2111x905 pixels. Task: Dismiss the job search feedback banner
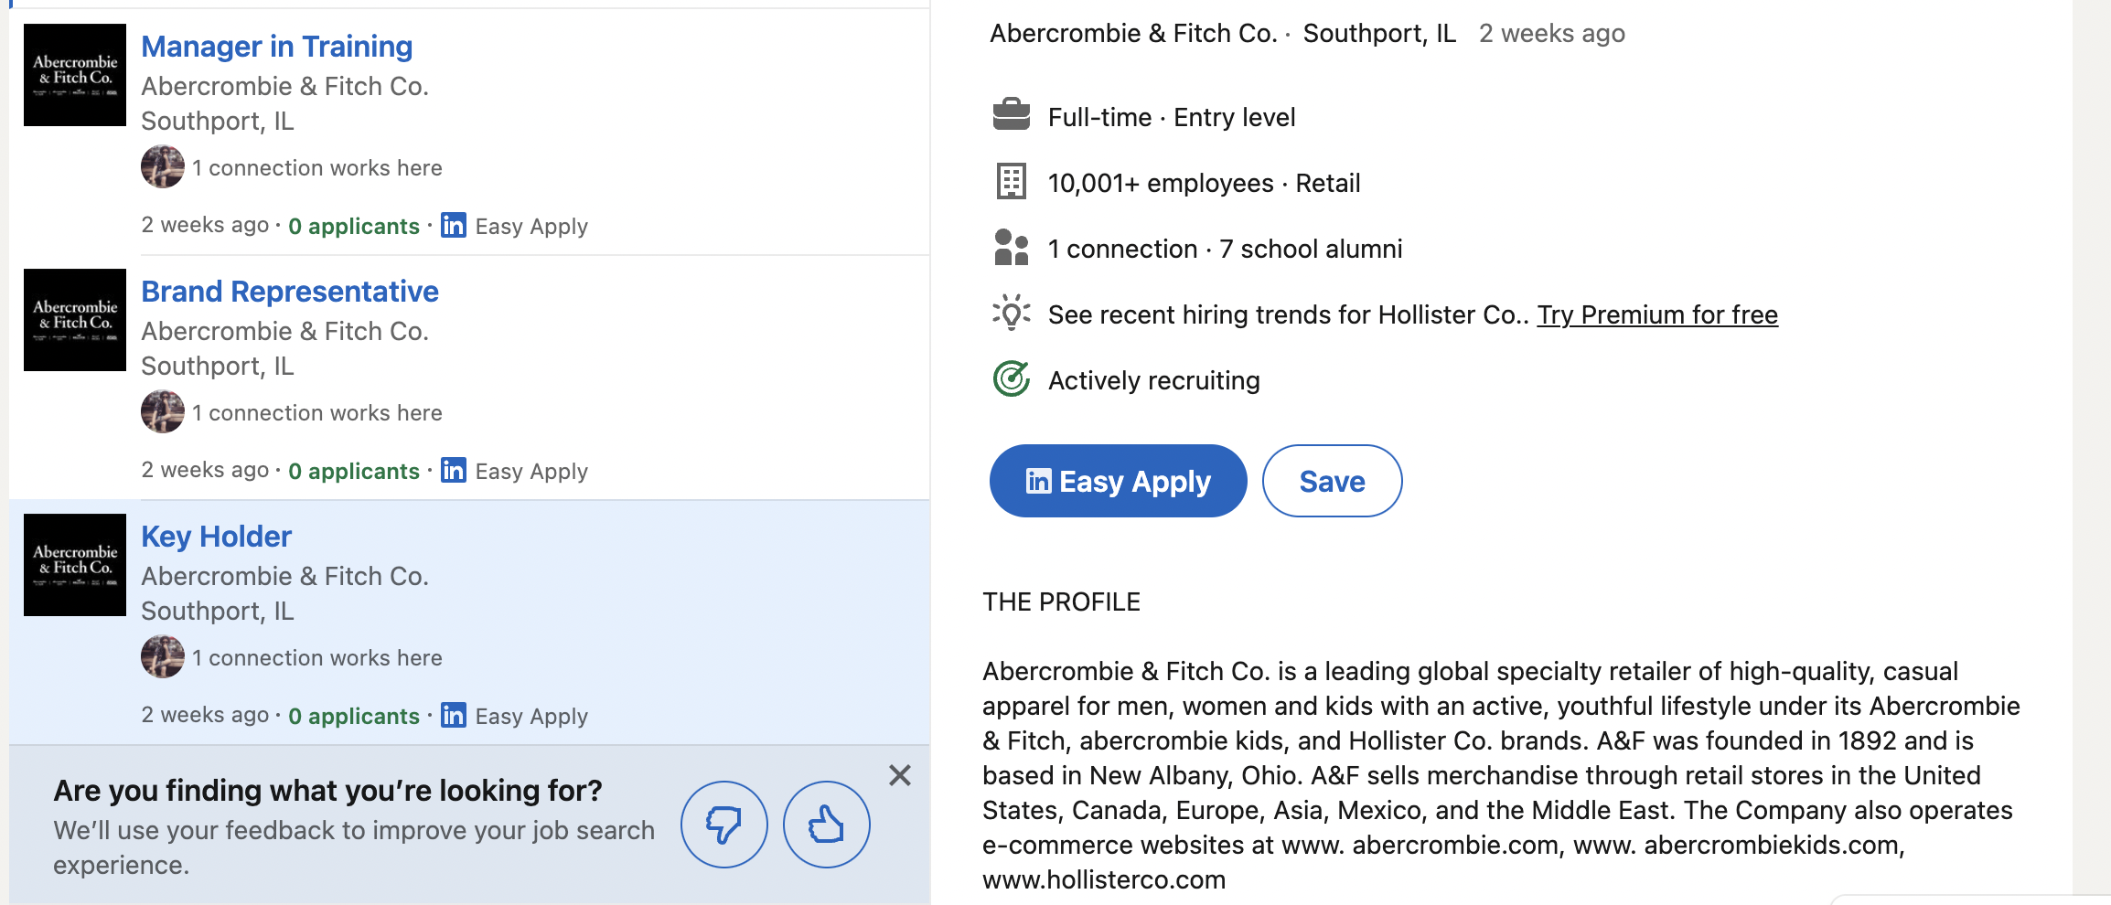point(900,775)
